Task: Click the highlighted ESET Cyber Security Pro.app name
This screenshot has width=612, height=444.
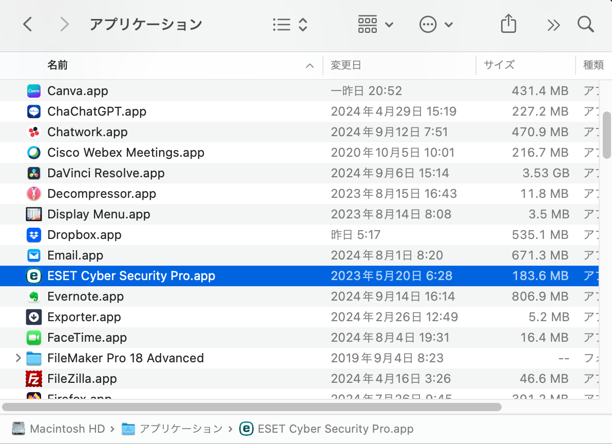Action: coord(131,276)
